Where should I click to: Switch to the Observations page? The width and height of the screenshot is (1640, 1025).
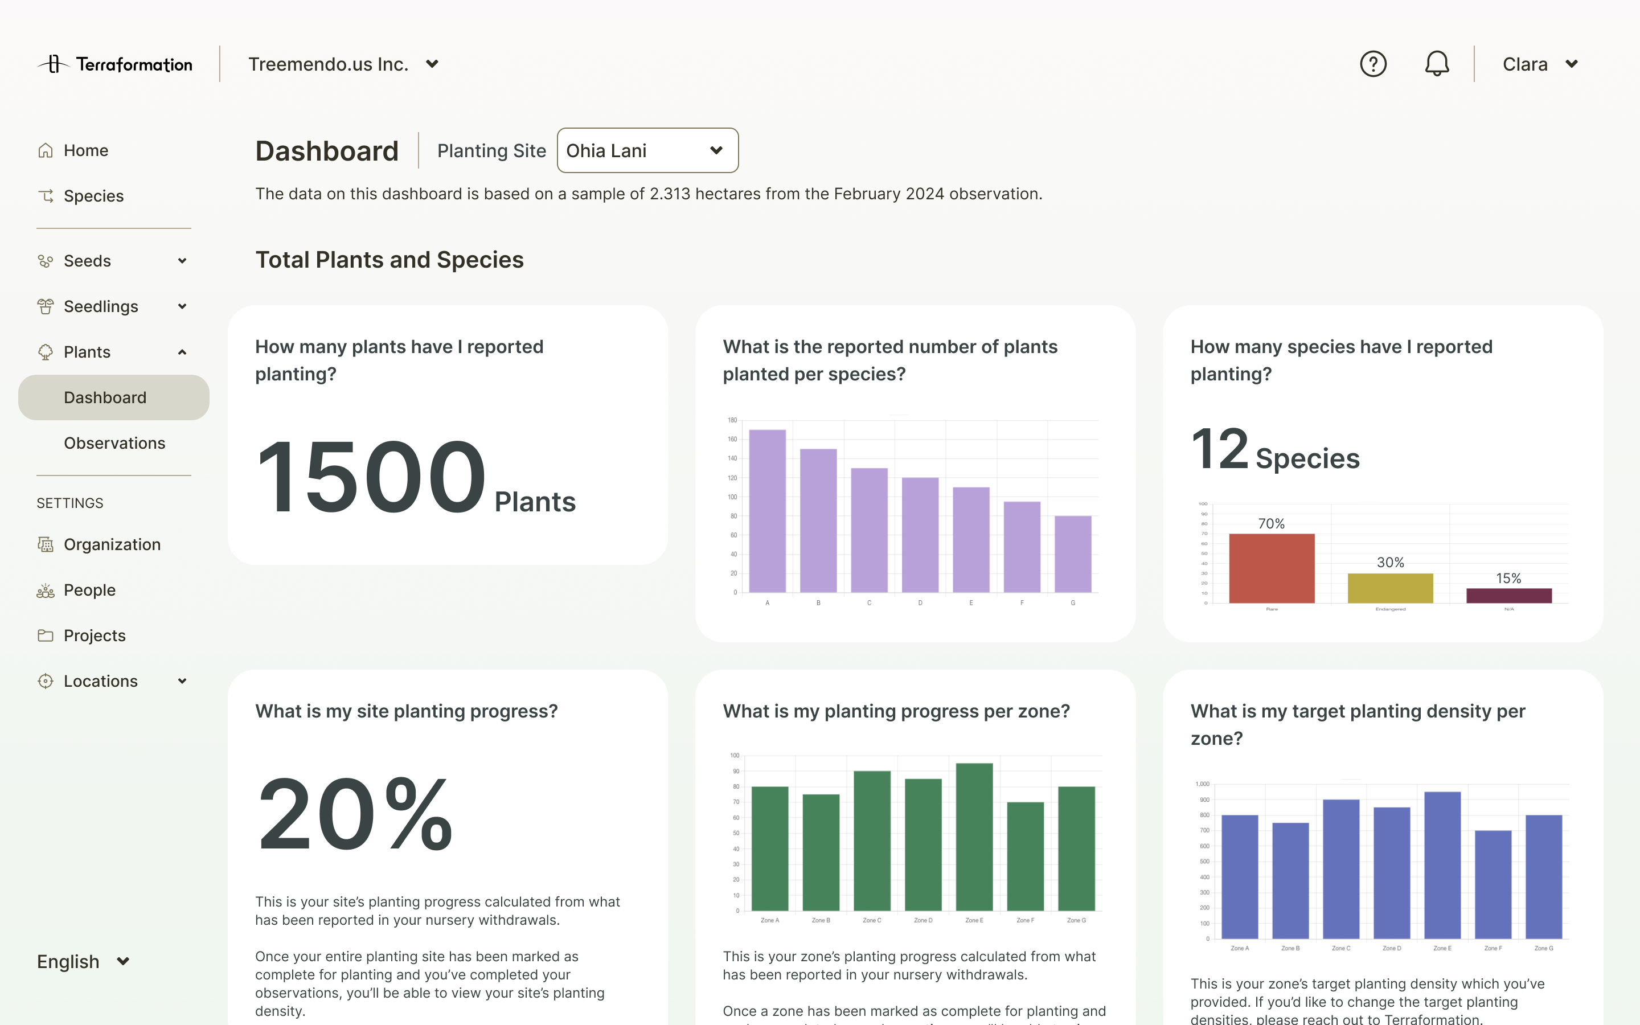(114, 442)
